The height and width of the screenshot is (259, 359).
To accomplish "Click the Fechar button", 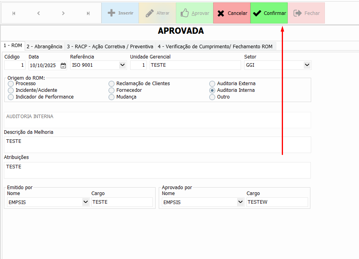I will pyautogui.click(x=306, y=13).
